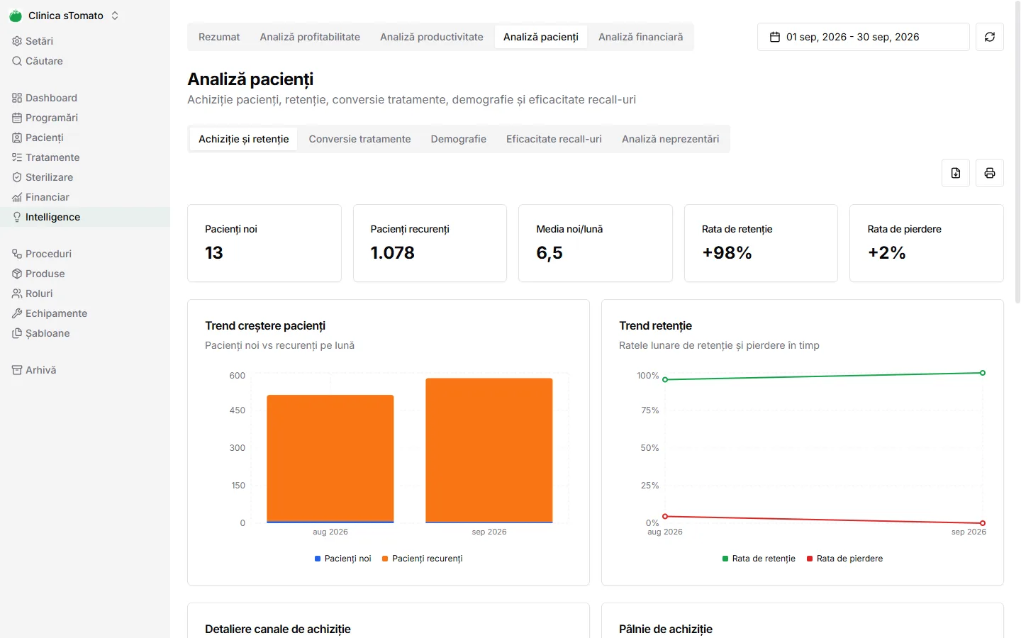
Task: Click the print report button
Action: coord(990,173)
